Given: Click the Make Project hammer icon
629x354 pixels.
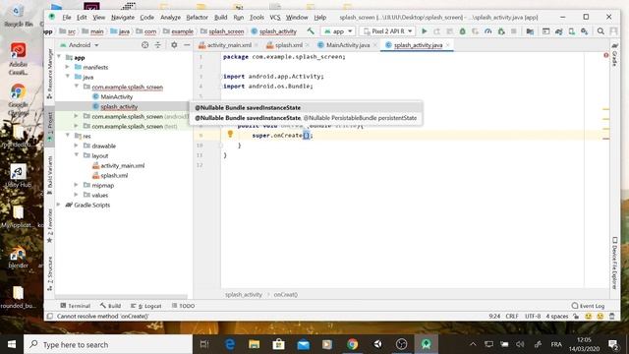Looking at the screenshot, I should 311,30.
